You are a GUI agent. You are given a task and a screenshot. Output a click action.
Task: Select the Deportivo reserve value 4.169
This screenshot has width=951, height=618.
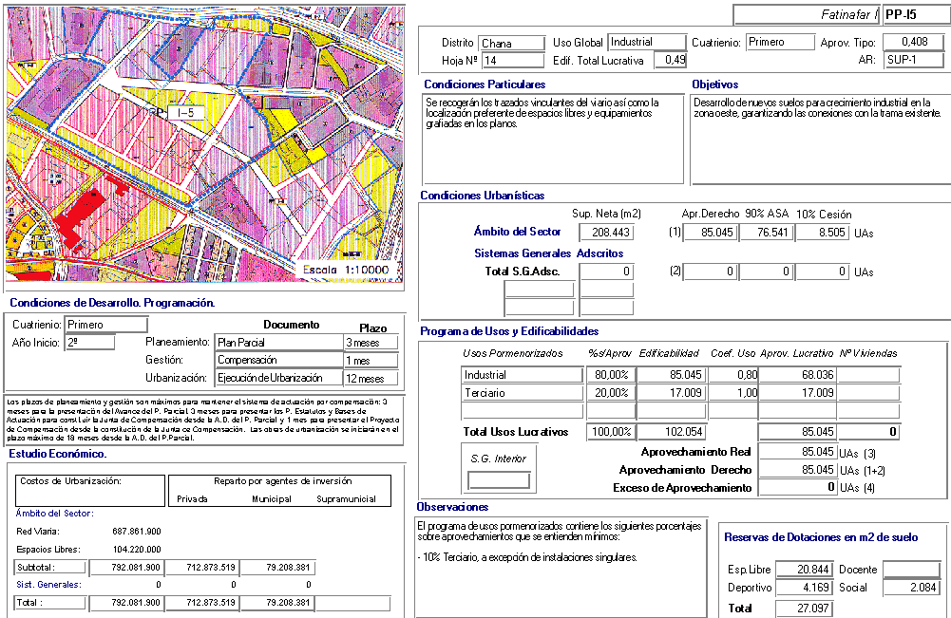pyautogui.click(x=804, y=589)
